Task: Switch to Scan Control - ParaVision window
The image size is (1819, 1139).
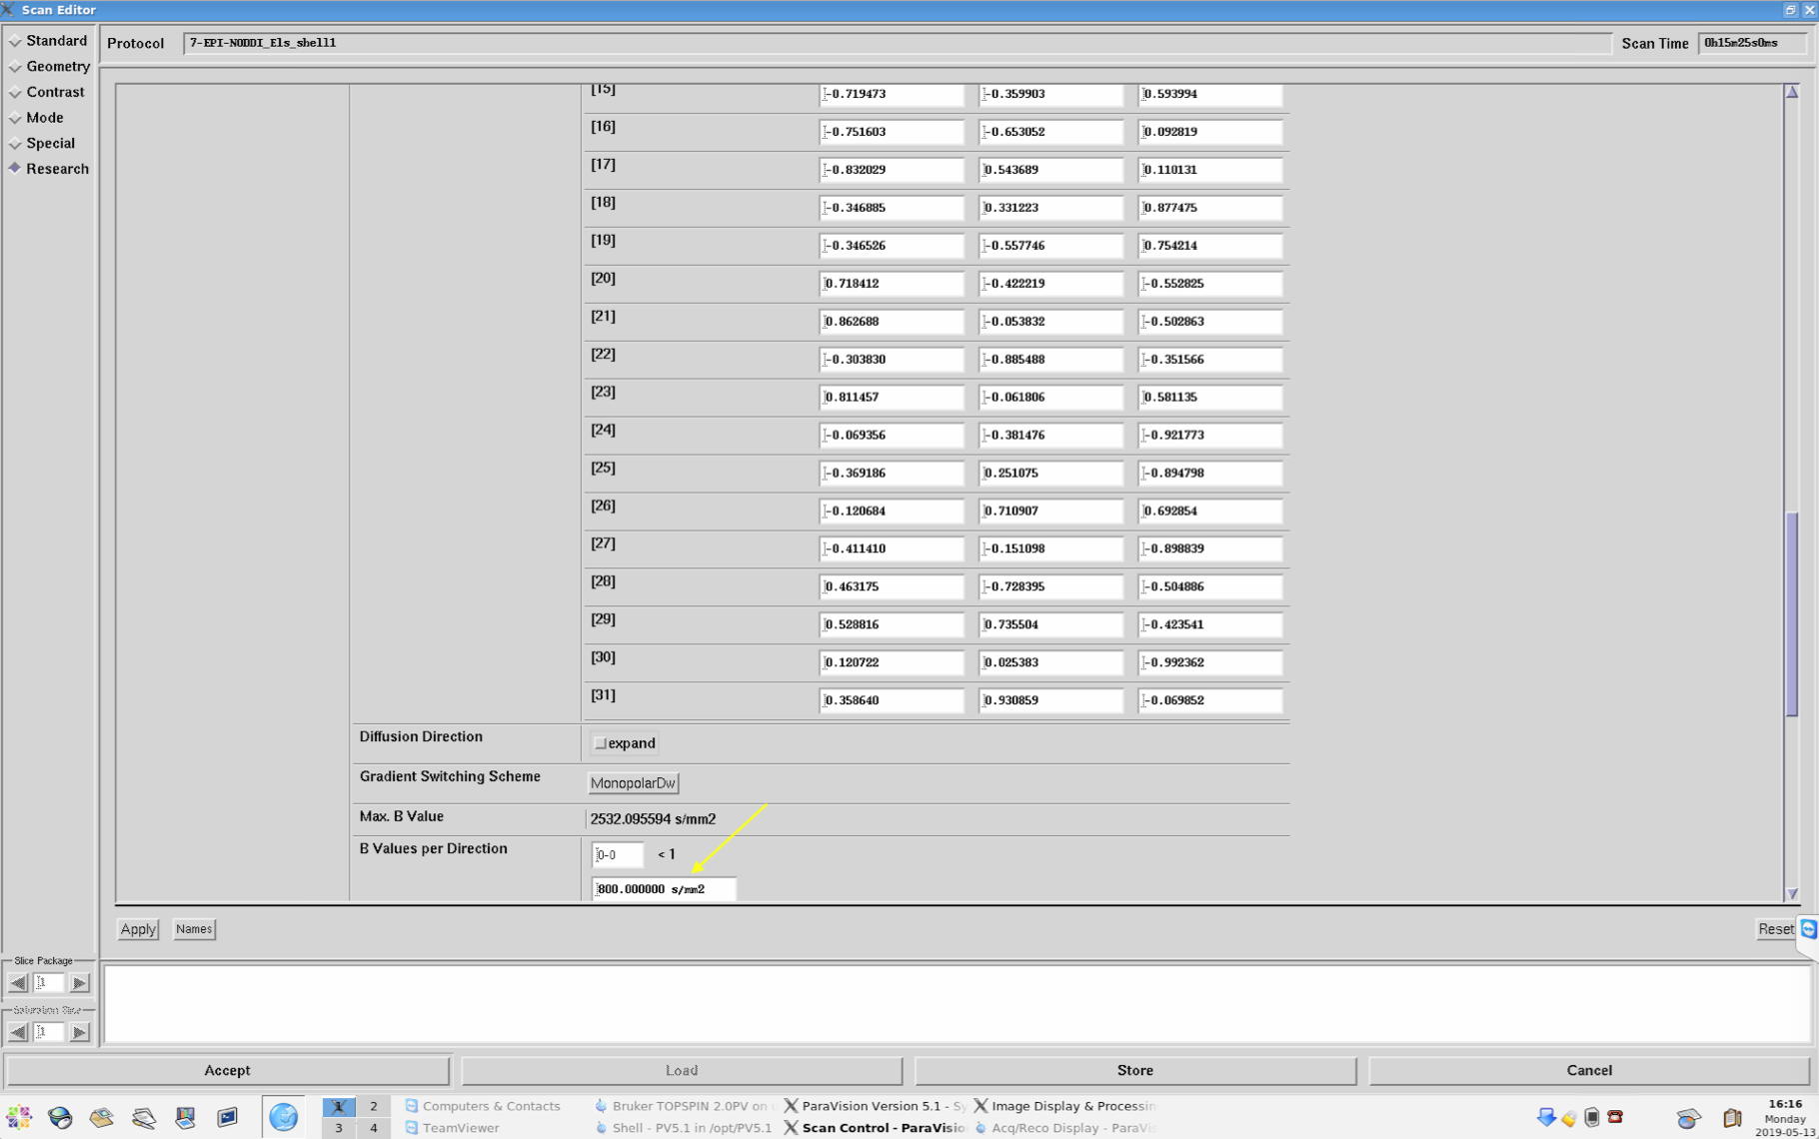Action: (x=875, y=1128)
